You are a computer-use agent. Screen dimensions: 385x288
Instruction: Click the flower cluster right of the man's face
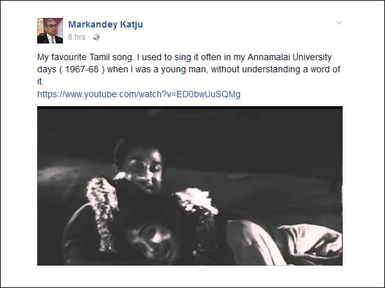(196, 201)
